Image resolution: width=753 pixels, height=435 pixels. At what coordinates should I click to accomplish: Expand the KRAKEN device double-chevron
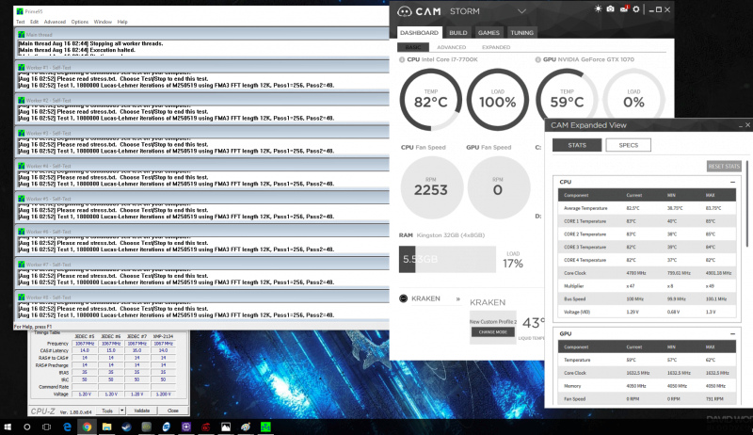pos(458,298)
